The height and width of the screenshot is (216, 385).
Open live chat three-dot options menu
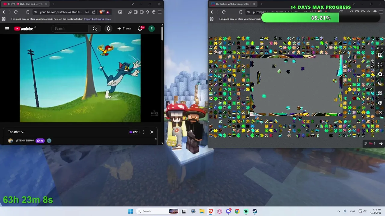pyautogui.click(x=144, y=132)
